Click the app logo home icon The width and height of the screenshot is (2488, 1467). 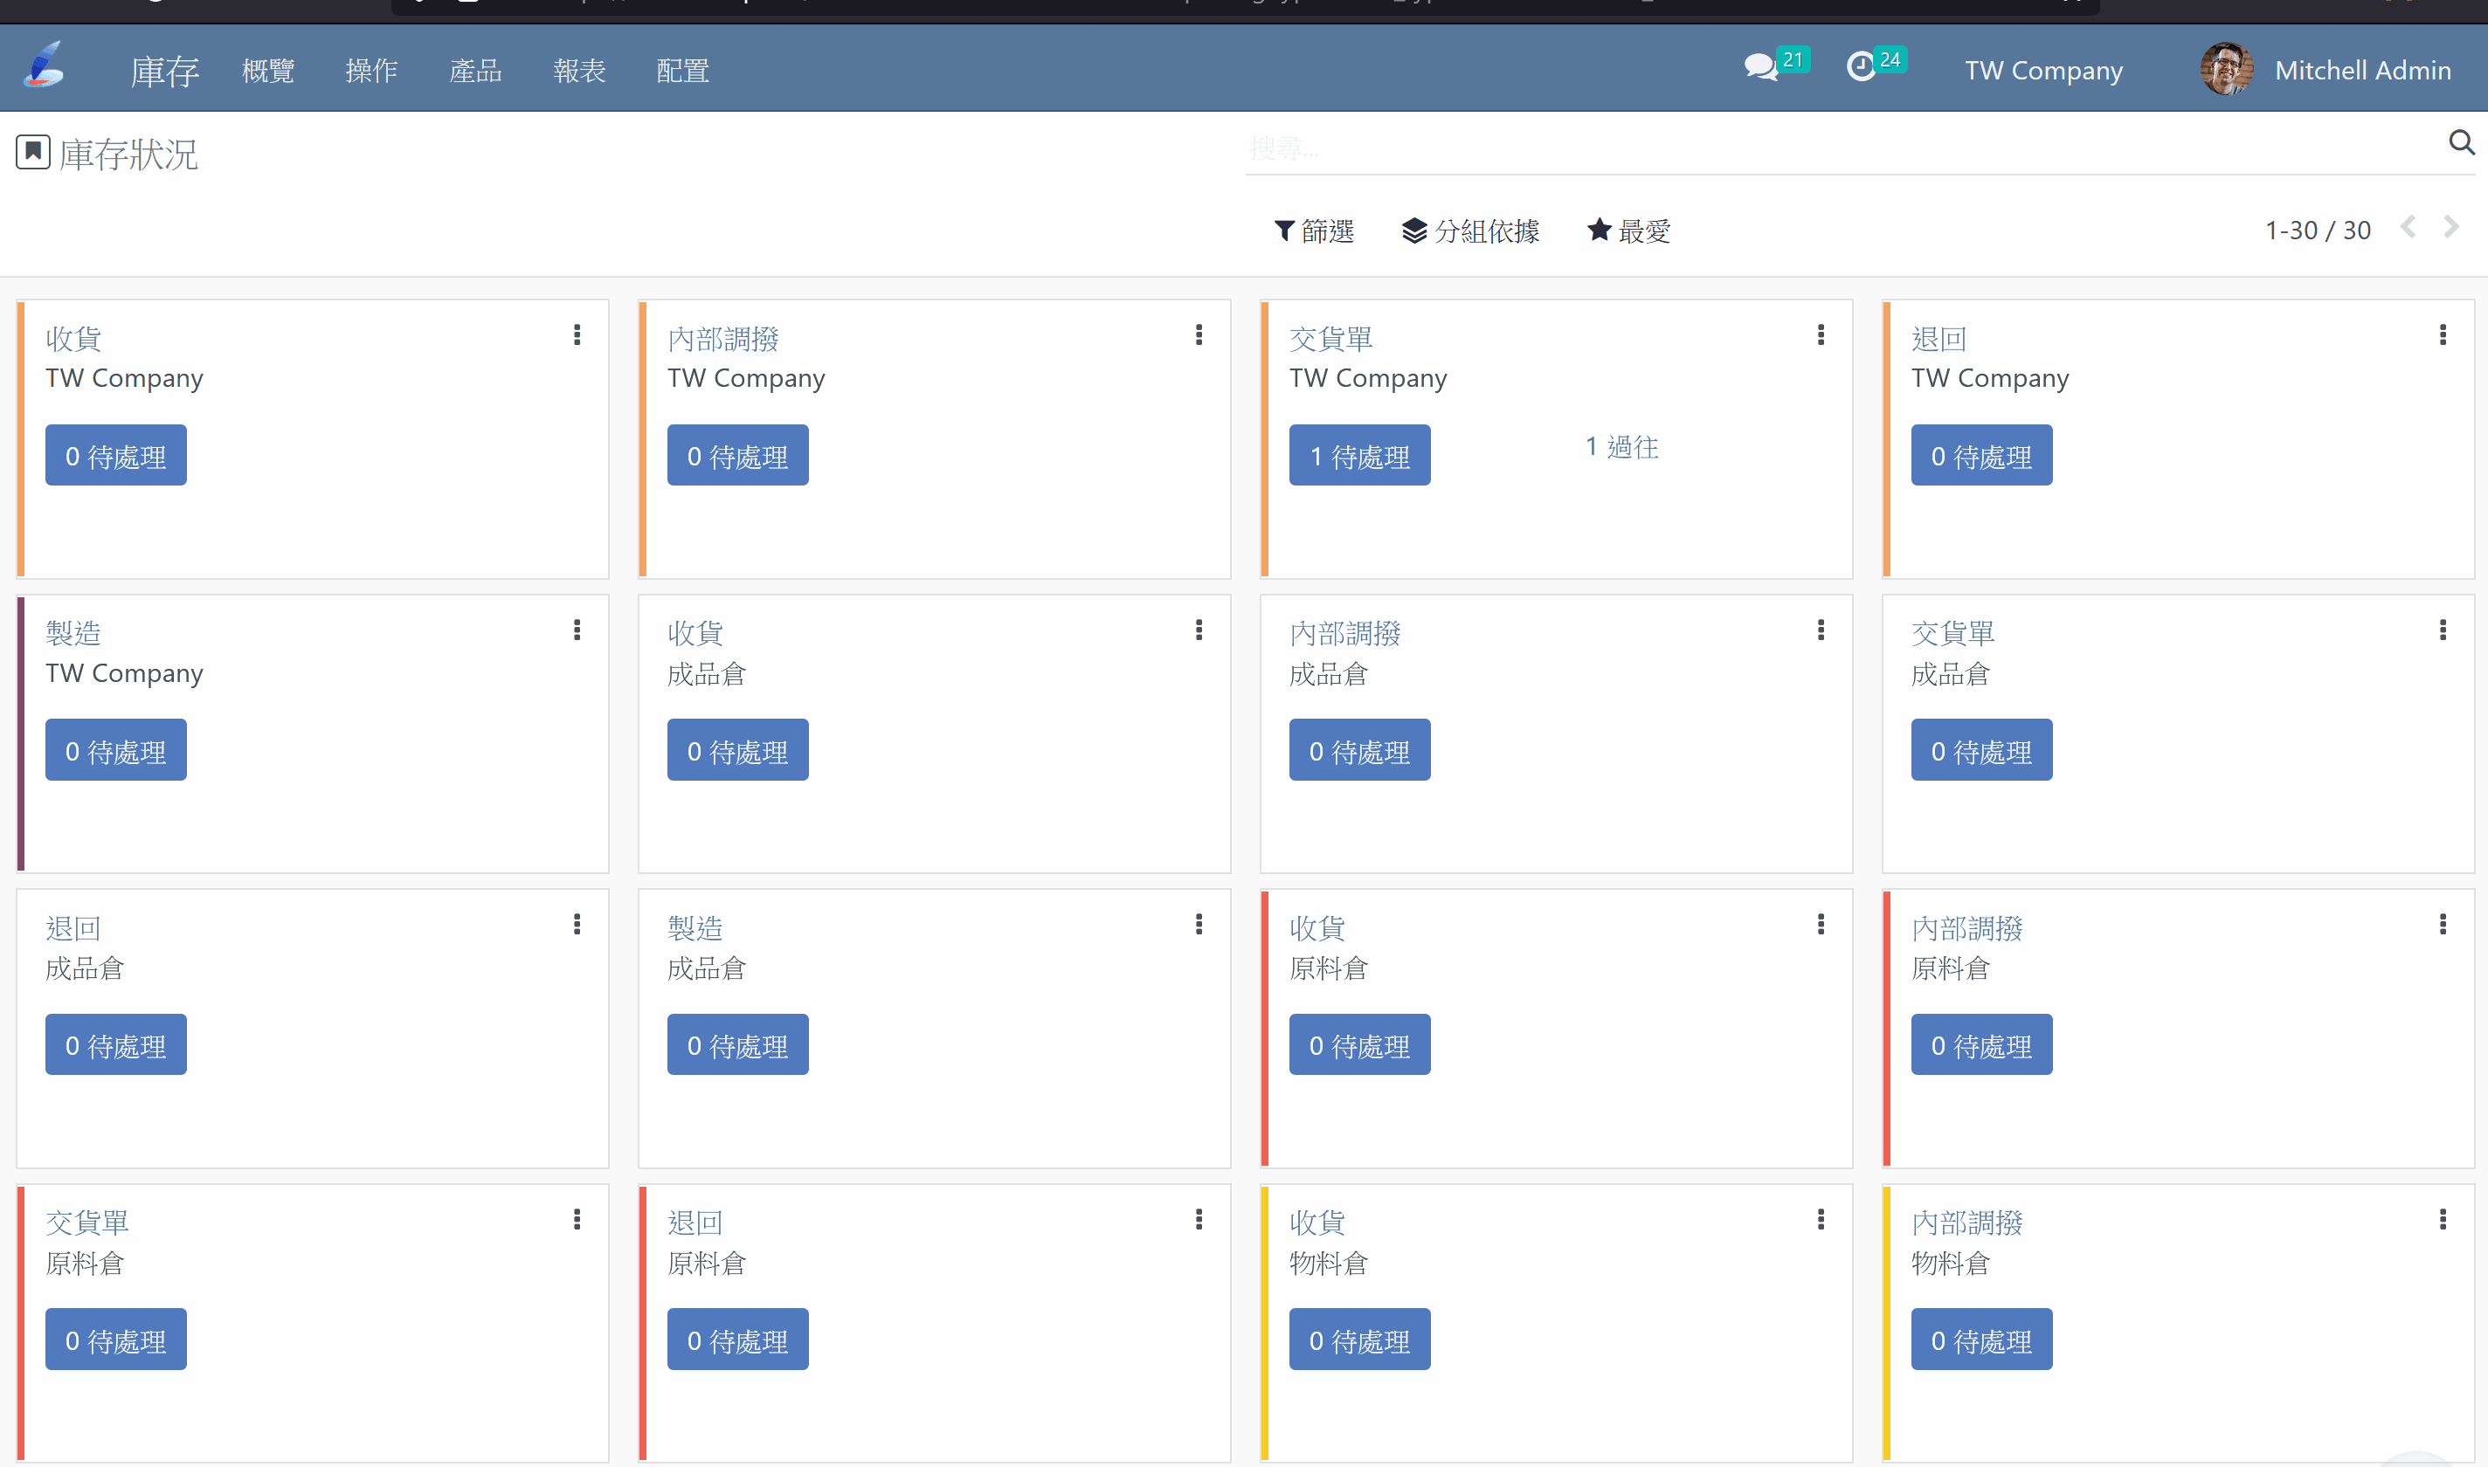(x=45, y=66)
